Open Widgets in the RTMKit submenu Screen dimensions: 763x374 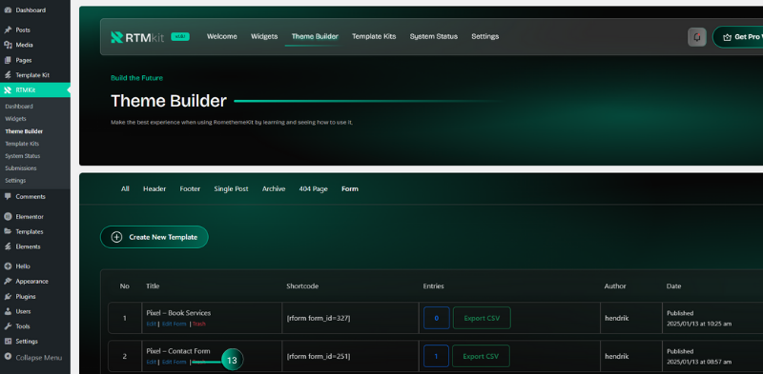point(15,119)
